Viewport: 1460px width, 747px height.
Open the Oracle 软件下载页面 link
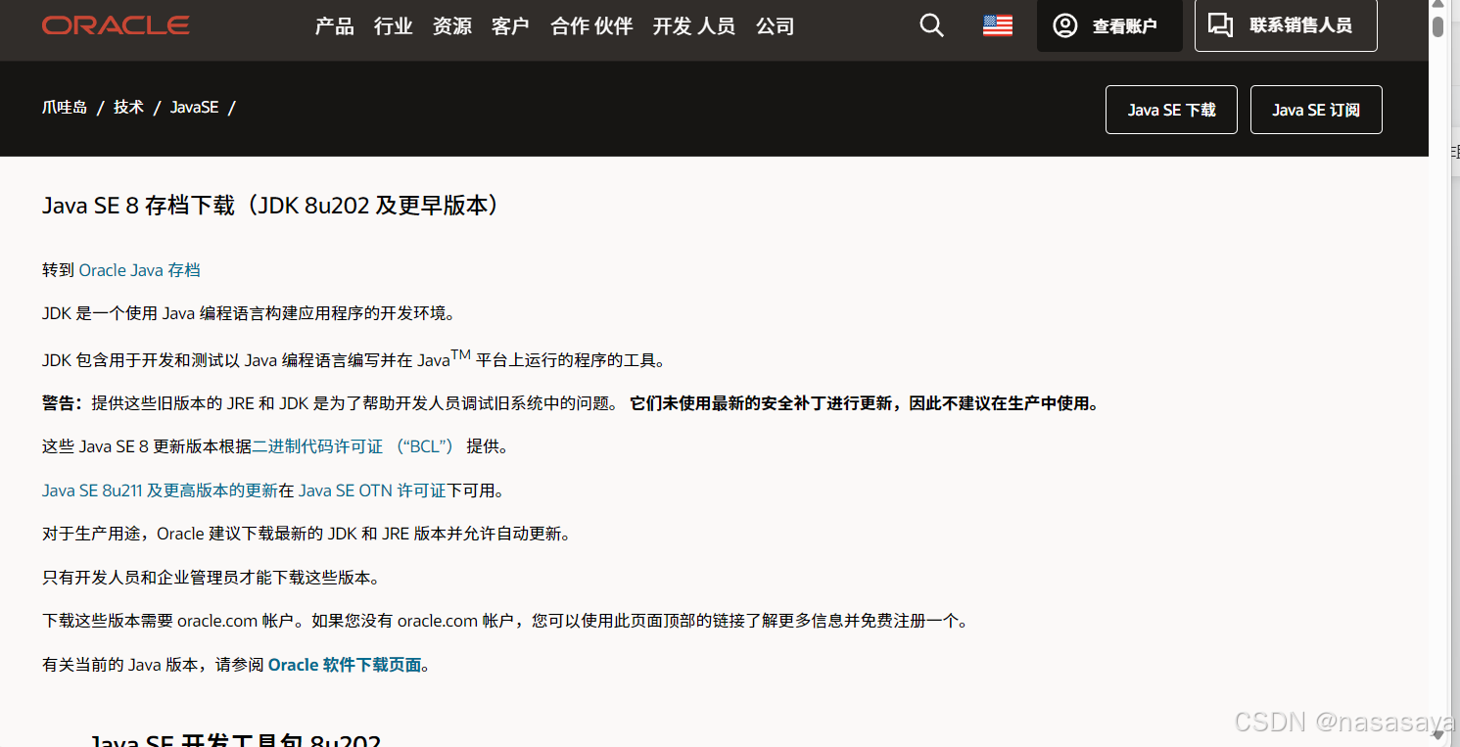tap(343, 664)
